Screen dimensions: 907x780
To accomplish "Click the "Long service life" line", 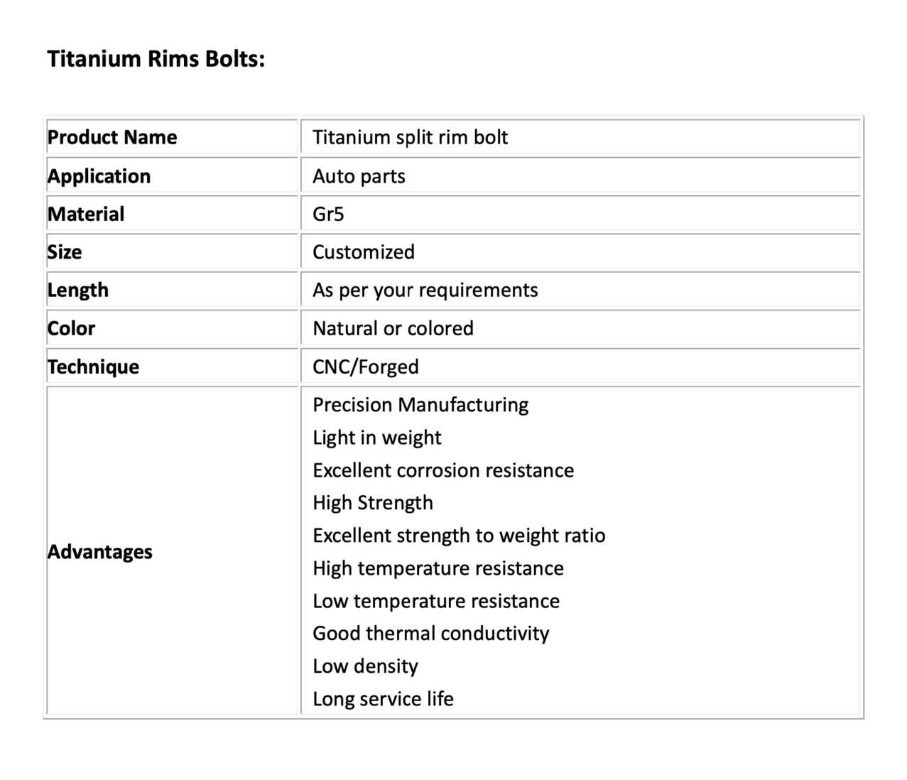I will (383, 699).
